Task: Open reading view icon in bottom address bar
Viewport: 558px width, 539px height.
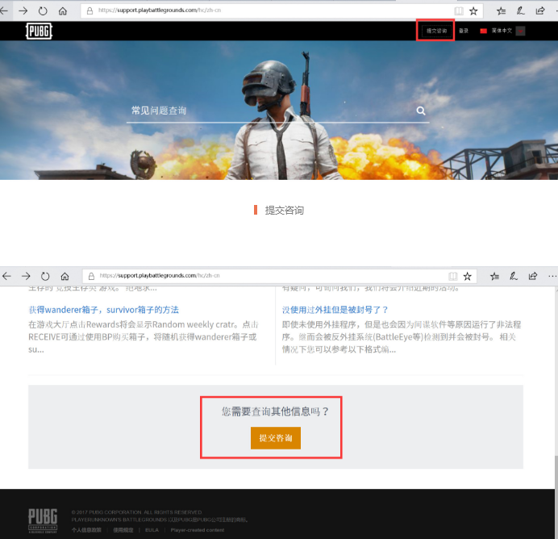Action: pyautogui.click(x=452, y=276)
